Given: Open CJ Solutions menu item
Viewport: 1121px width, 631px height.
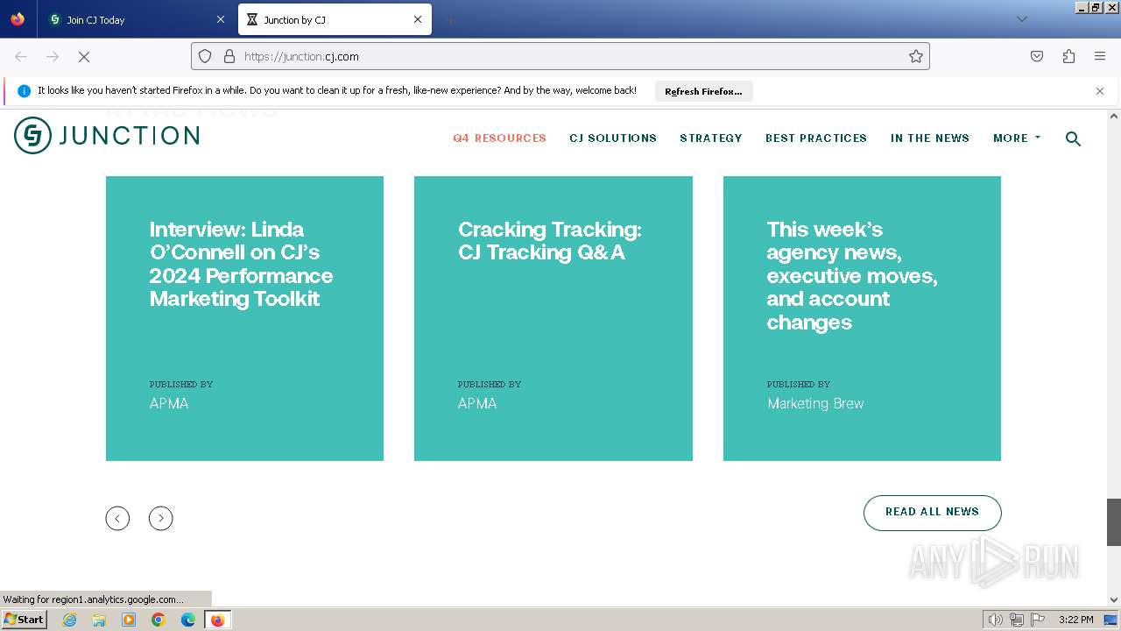Looking at the screenshot, I should [613, 138].
